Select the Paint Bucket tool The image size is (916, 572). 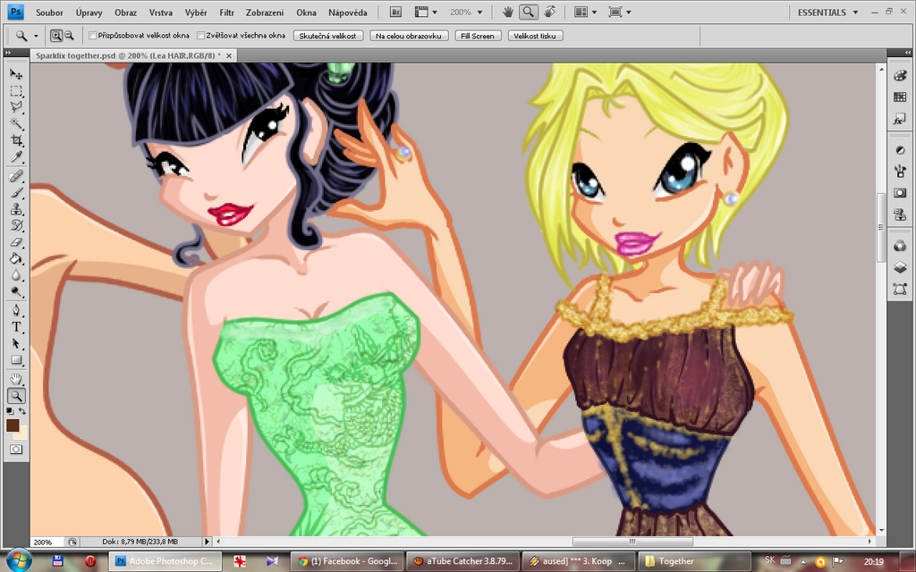pos(16,258)
